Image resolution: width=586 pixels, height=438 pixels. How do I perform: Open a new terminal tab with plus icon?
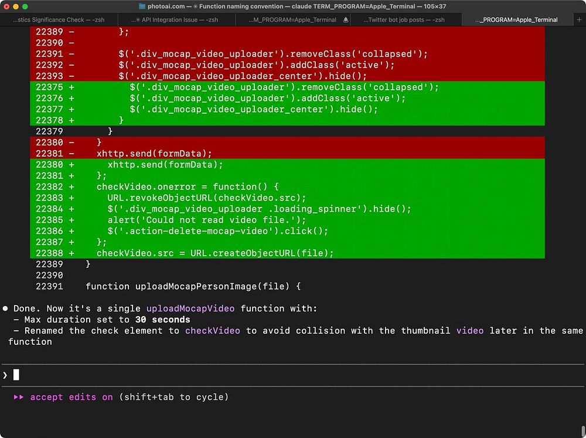(x=579, y=19)
